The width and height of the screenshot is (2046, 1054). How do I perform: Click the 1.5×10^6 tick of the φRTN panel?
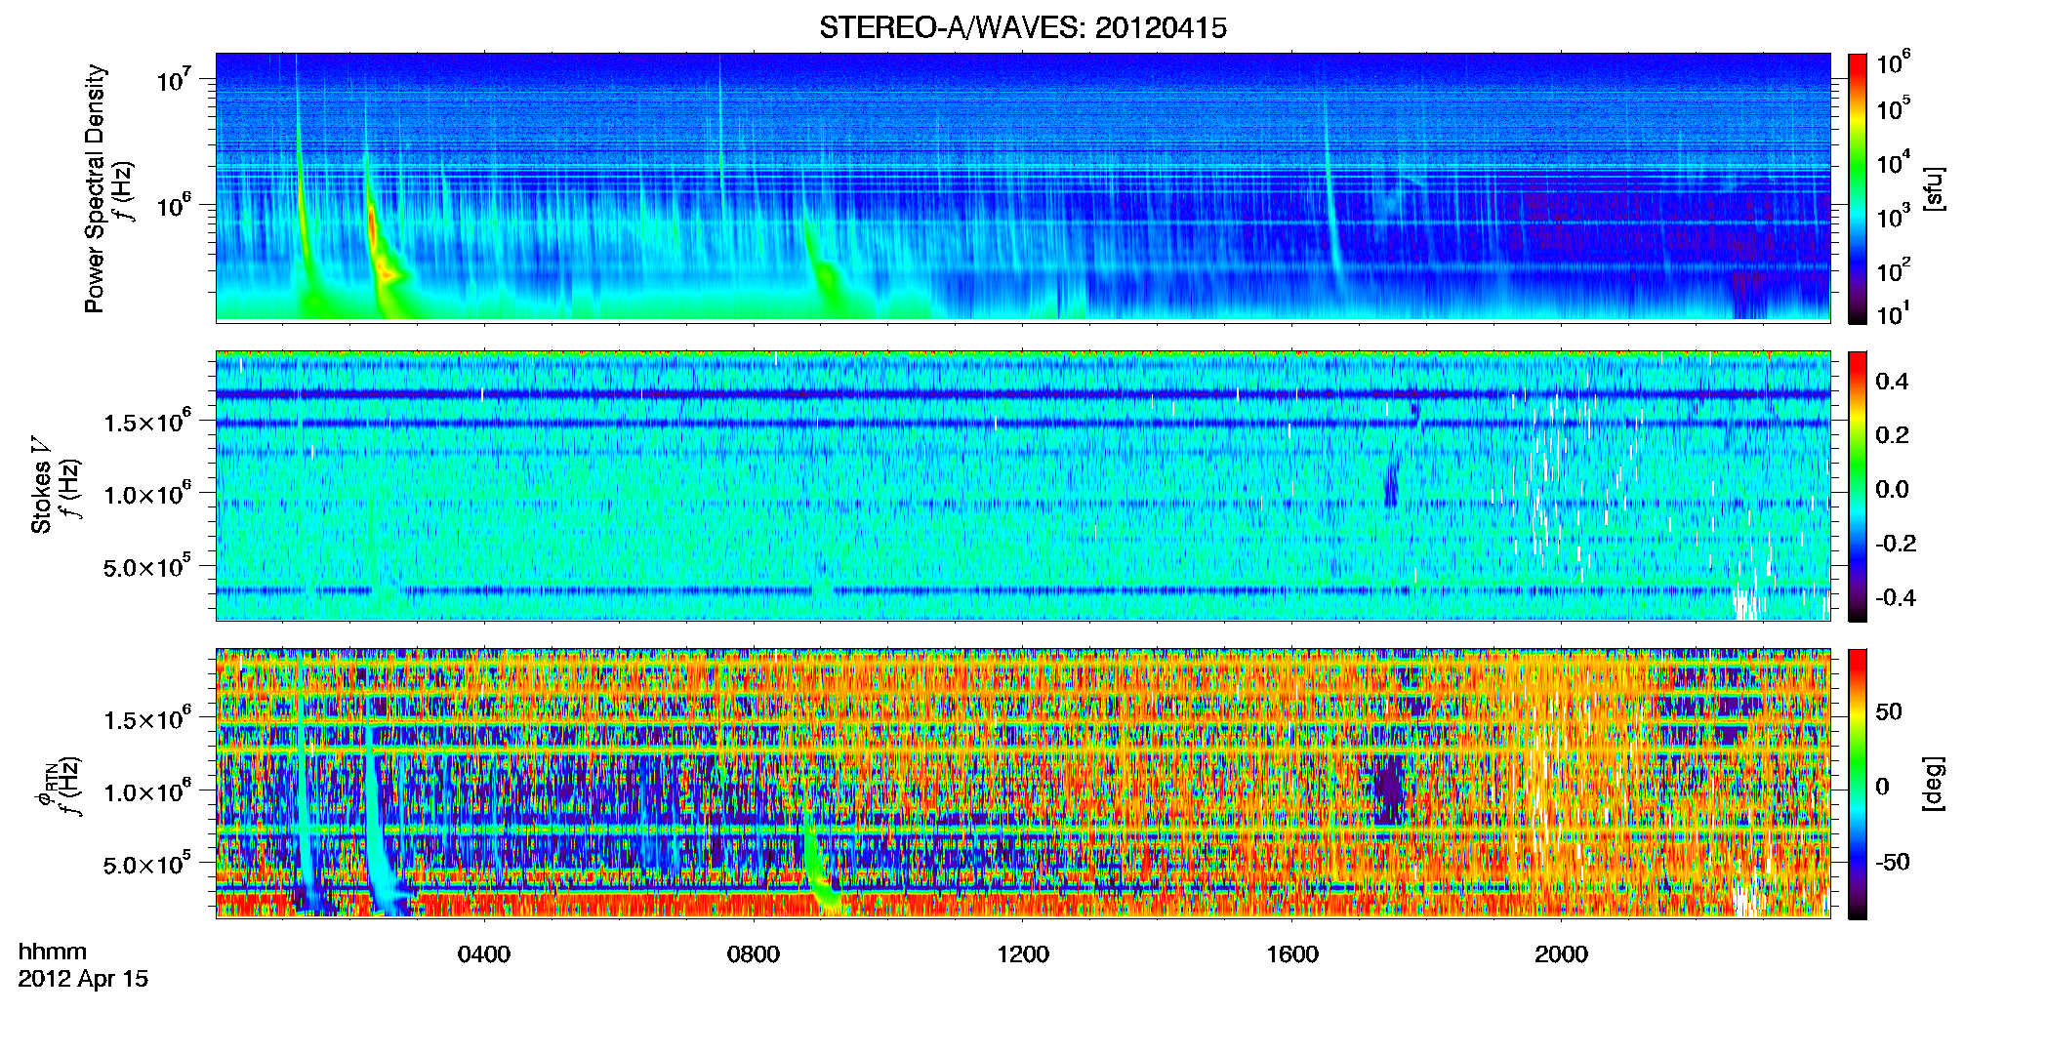coord(146,719)
